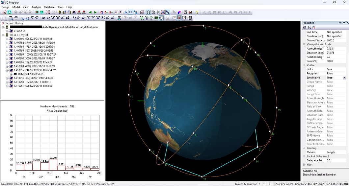Click the alphabetical sort icon in Properties
This screenshot has width=349, height=186.
point(309,27)
